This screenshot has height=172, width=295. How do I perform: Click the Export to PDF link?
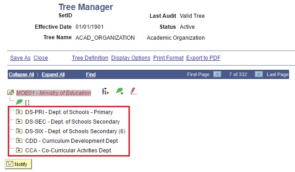click(204, 58)
